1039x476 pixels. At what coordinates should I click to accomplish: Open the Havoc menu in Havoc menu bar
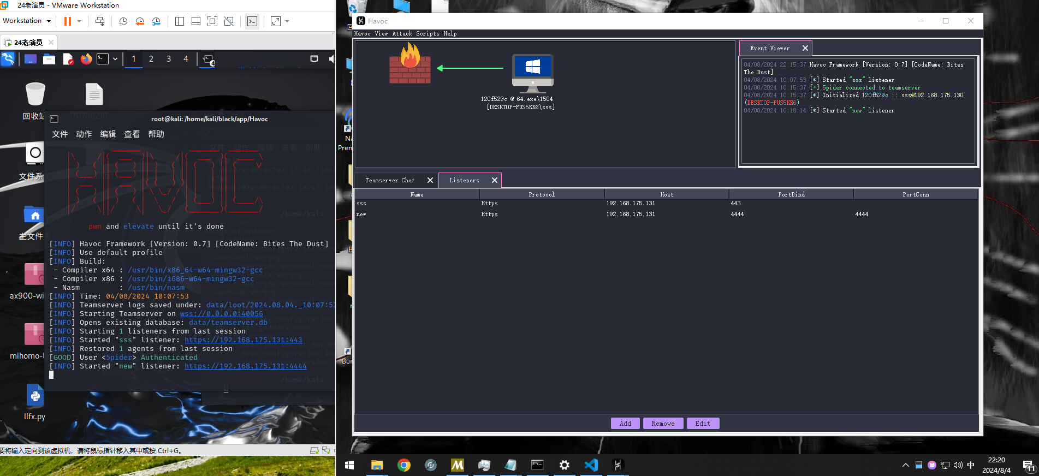(x=363, y=33)
